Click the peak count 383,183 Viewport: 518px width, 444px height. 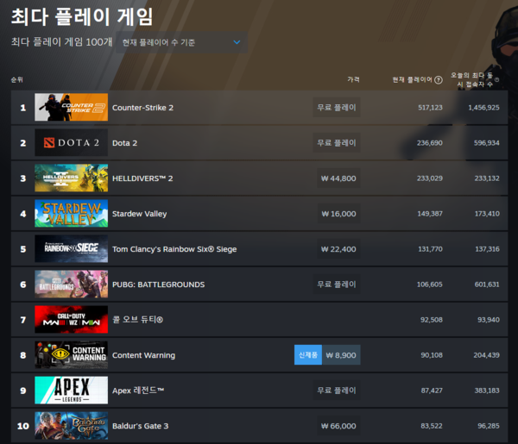[x=487, y=391]
